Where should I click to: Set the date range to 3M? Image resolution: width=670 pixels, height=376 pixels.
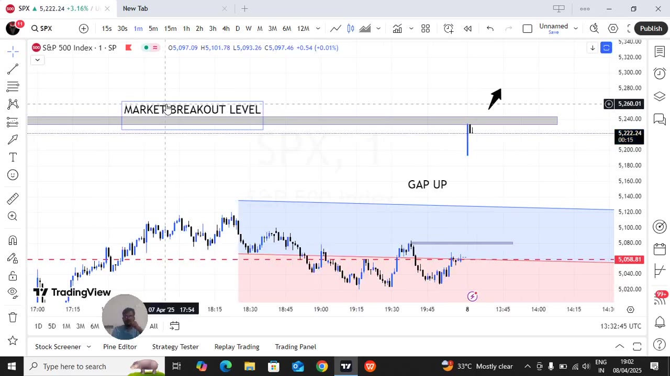point(80,326)
